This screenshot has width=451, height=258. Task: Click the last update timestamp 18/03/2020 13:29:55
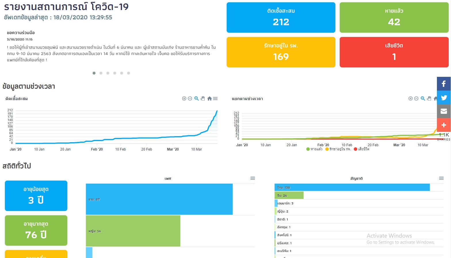(x=83, y=17)
